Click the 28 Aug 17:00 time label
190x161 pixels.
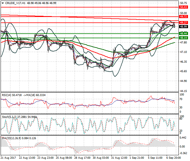[82, 158]
